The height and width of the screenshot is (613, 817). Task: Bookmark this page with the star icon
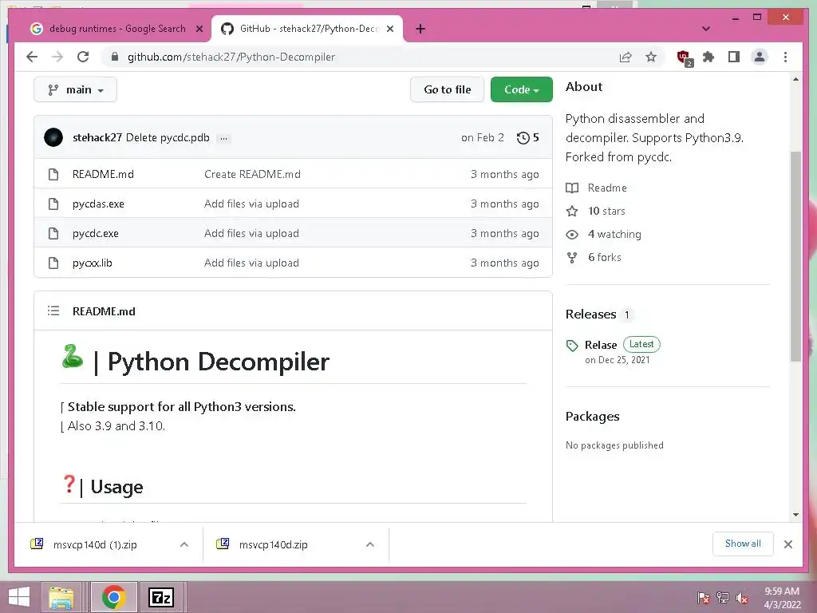651,57
